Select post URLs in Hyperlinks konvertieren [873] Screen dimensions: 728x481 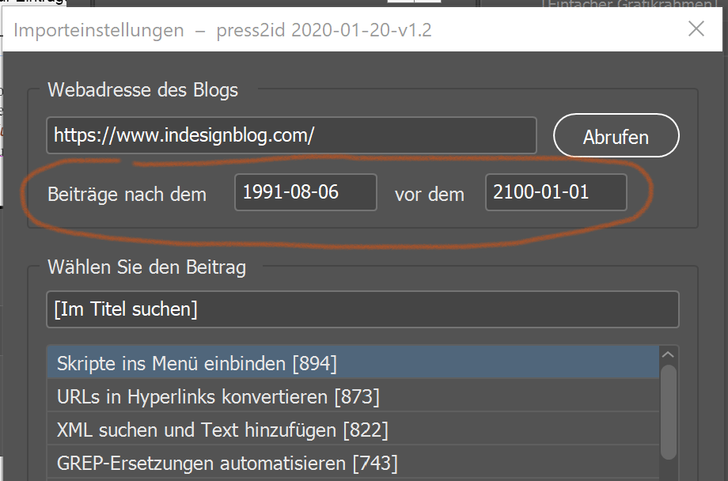tap(353, 396)
